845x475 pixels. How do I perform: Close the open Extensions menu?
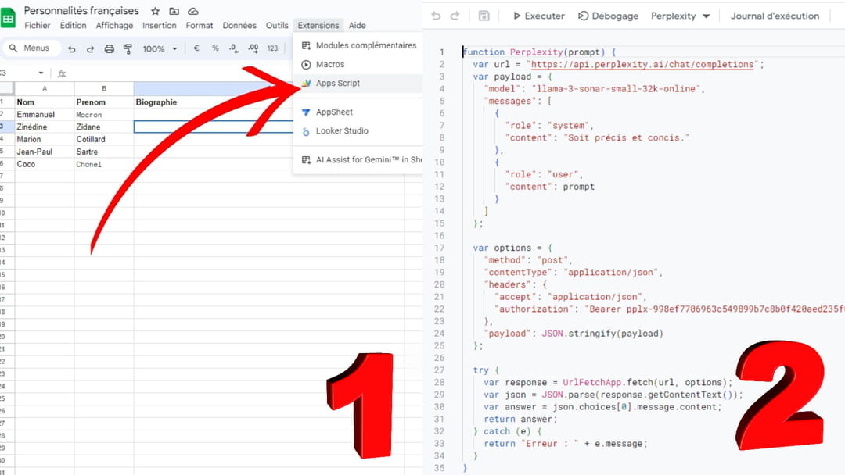click(318, 25)
